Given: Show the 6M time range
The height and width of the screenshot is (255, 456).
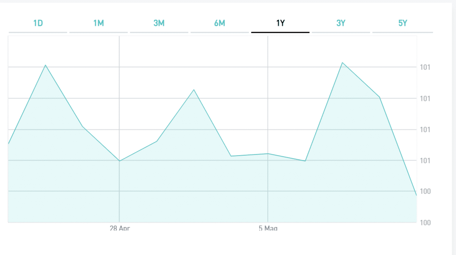Looking at the screenshot, I should point(220,23).
